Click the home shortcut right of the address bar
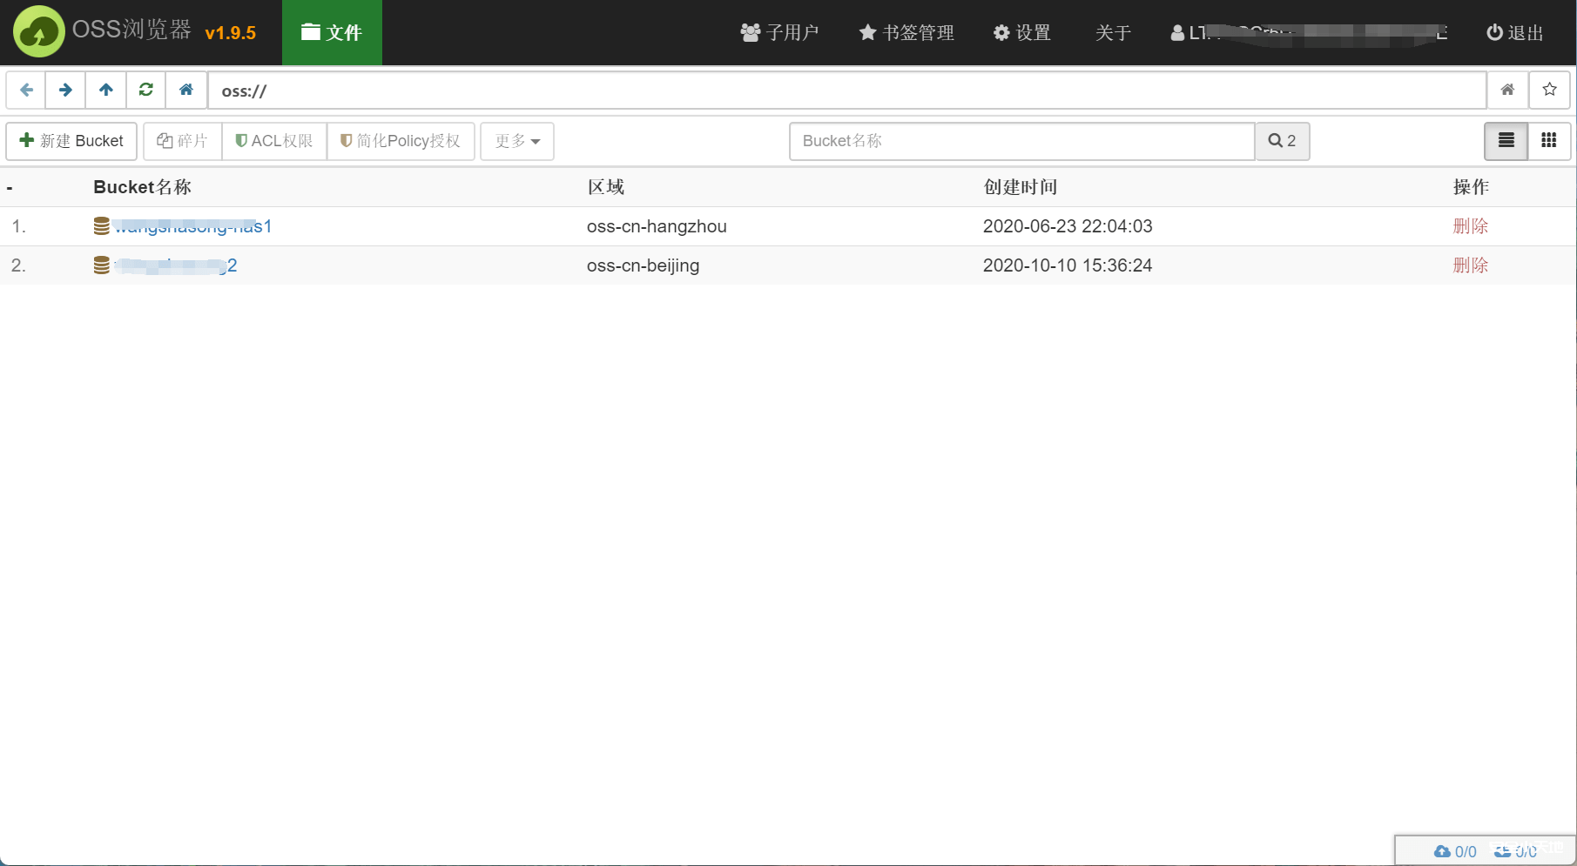The image size is (1577, 866). 1506,90
